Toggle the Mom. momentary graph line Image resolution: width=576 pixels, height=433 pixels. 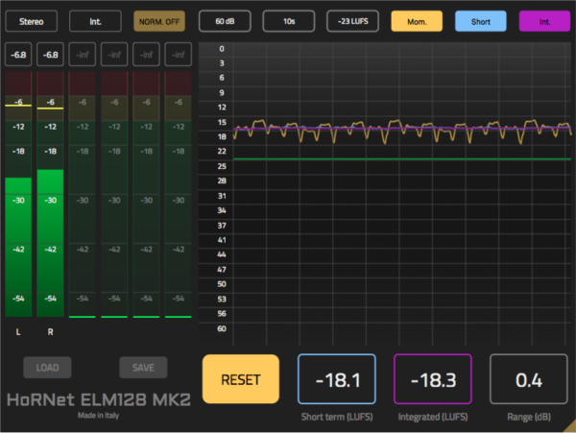coord(417,20)
